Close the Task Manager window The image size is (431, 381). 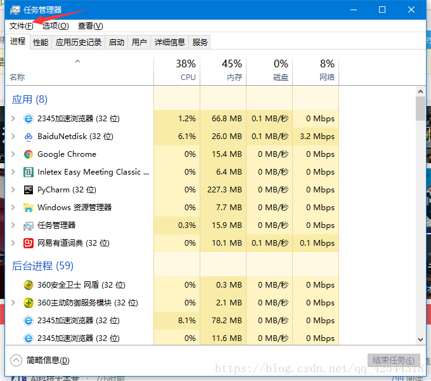[411, 10]
